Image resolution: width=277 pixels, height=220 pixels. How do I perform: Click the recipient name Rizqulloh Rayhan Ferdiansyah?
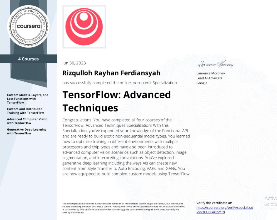[x=111, y=73]
